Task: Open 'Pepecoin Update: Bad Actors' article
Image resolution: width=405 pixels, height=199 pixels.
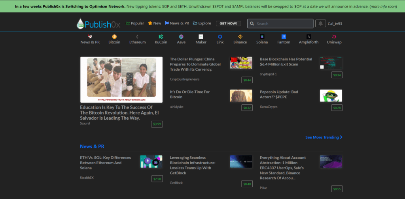Action: click(x=280, y=94)
